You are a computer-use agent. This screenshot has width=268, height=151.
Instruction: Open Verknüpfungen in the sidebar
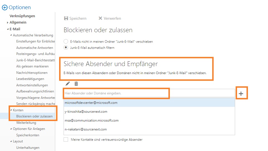pos(22,16)
